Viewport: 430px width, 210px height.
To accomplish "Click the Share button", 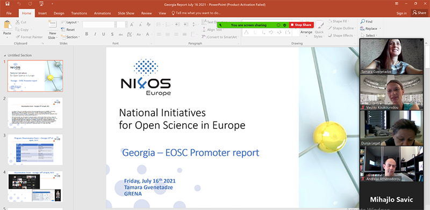I will pos(419,13).
